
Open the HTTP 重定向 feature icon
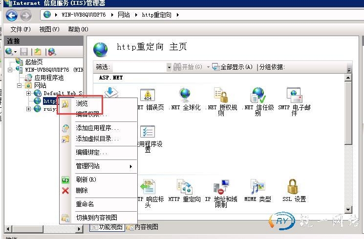coord(185,190)
